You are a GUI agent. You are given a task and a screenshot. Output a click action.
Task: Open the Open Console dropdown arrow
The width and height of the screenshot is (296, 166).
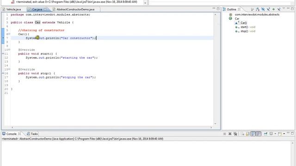tap(284, 134)
